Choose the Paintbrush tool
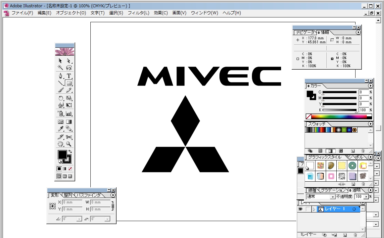This screenshot has width=384, height=238. (x=61, y=90)
